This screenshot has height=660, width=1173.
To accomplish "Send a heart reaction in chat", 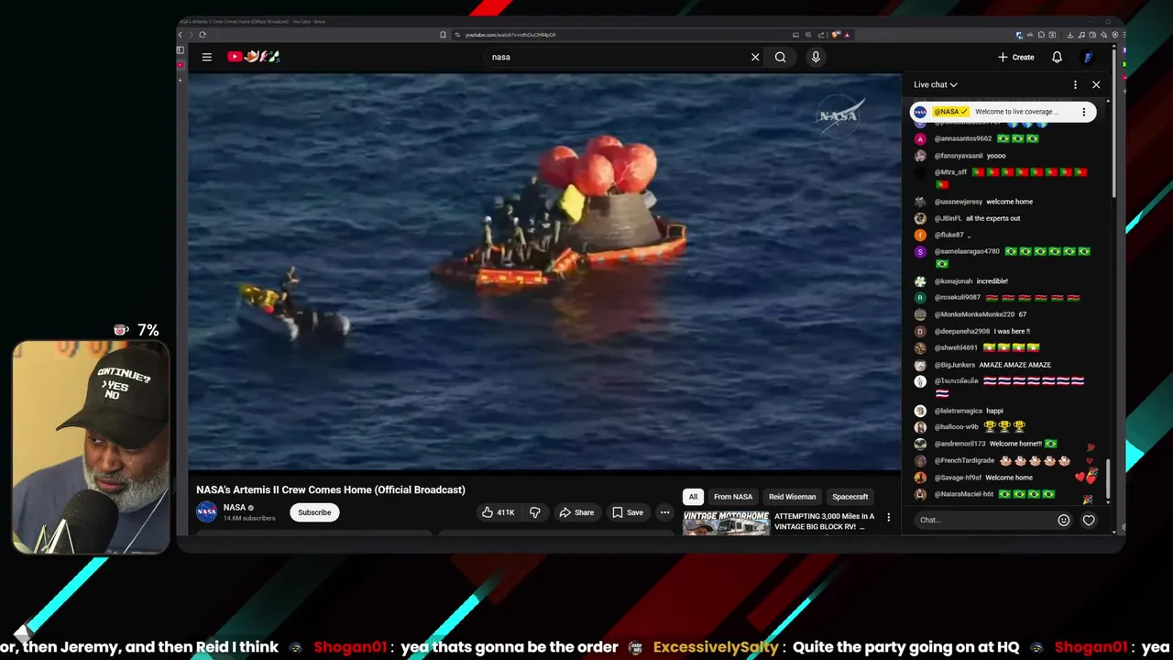I will click(1089, 520).
